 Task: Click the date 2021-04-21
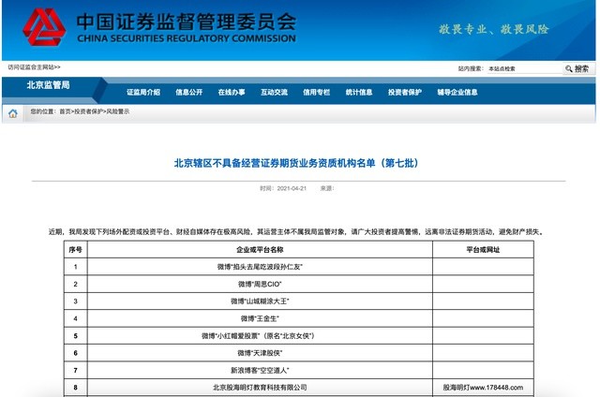pyautogui.click(x=292, y=188)
